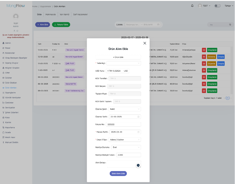Open the Ödeme Şekli dropdown

tap(125, 109)
